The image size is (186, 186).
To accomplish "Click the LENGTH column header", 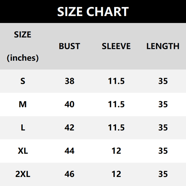I will pos(163,46).
